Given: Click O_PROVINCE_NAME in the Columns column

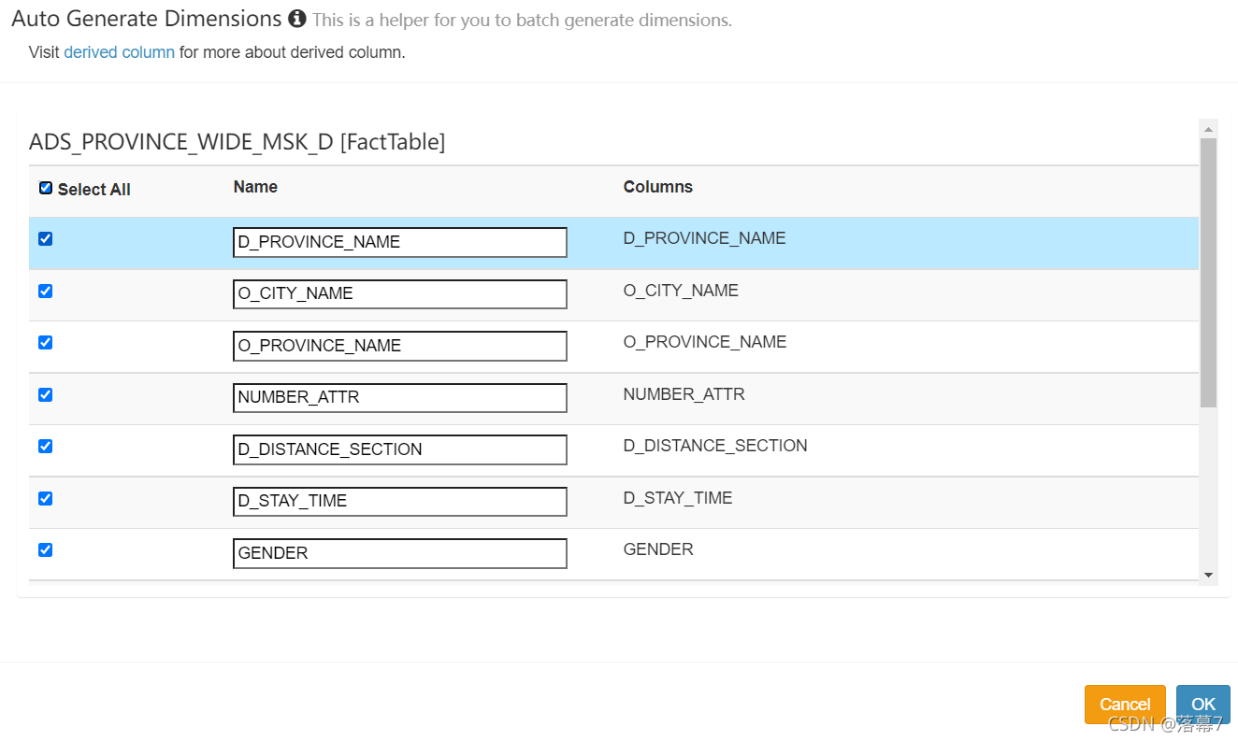Looking at the screenshot, I should click(705, 342).
